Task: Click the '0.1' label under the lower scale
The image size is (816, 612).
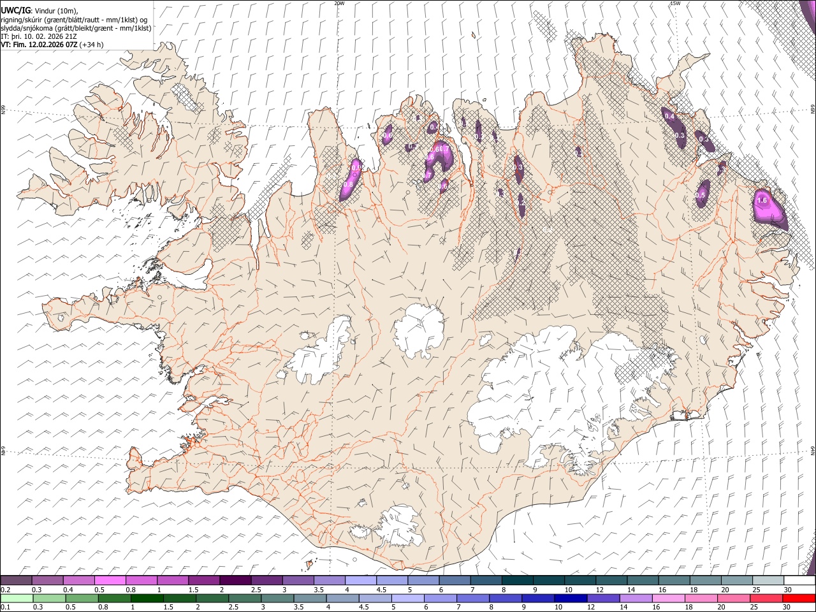Action: point(6,608)
